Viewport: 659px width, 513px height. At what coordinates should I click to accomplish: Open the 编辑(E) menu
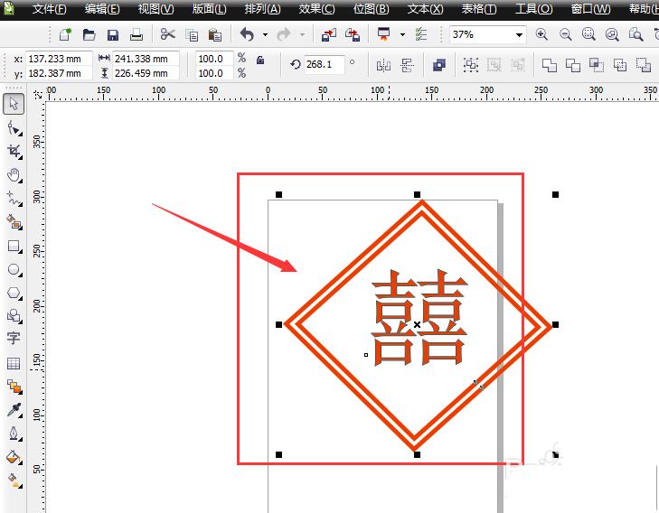point(102,9)
